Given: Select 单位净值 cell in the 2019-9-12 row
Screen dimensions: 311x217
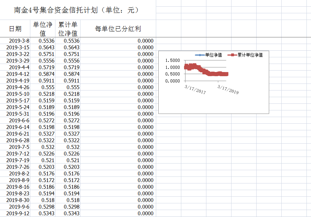Looking at the screenshot, I should click(43, 214).
